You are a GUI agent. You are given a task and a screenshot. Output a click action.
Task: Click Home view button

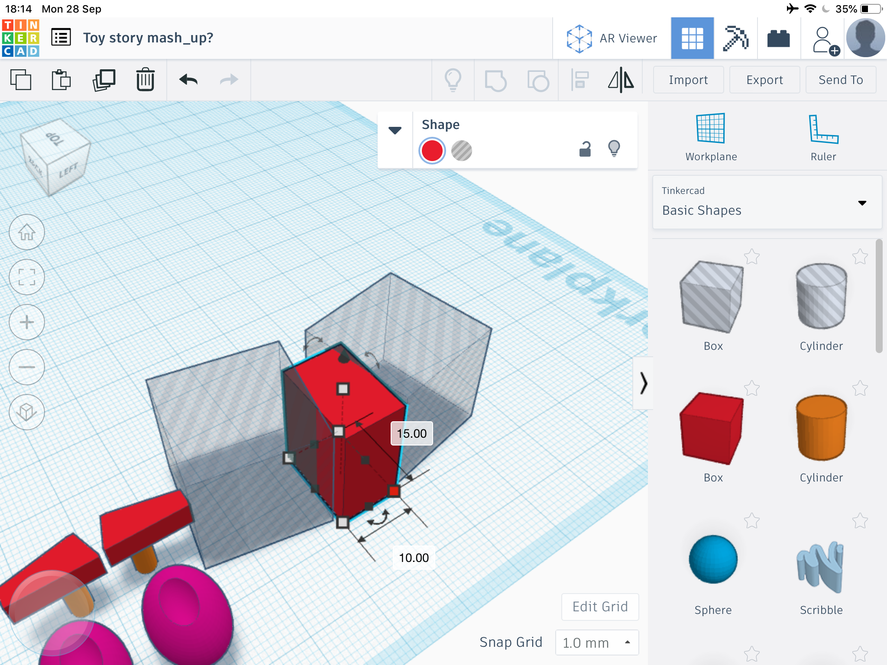[x=27, y=232]
